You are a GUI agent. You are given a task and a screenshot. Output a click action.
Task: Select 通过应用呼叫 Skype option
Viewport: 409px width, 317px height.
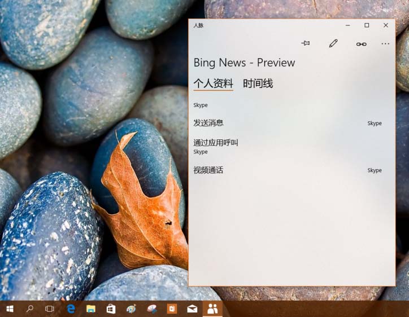[216, 143]
